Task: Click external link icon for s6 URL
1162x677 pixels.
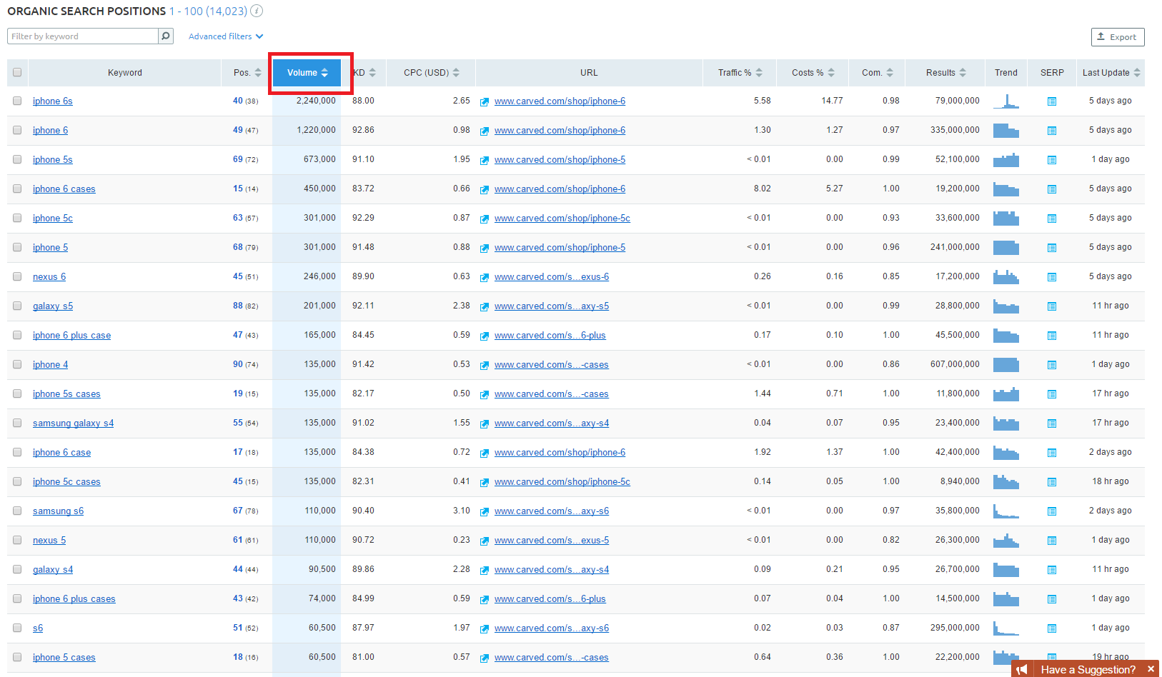Action: point(485,628)
